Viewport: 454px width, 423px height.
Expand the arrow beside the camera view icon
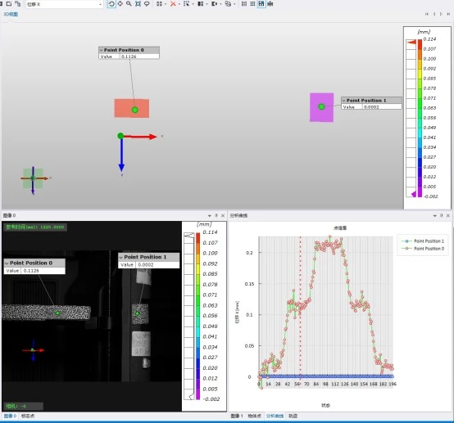click(220, 4)
